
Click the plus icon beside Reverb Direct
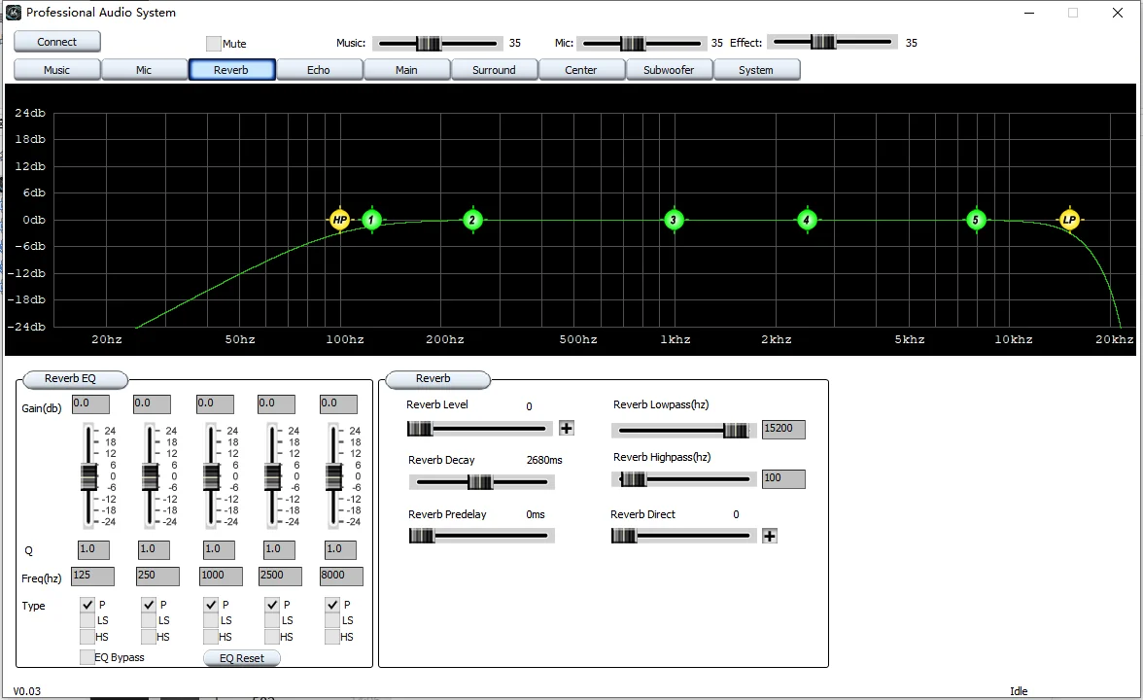(770, 536)
